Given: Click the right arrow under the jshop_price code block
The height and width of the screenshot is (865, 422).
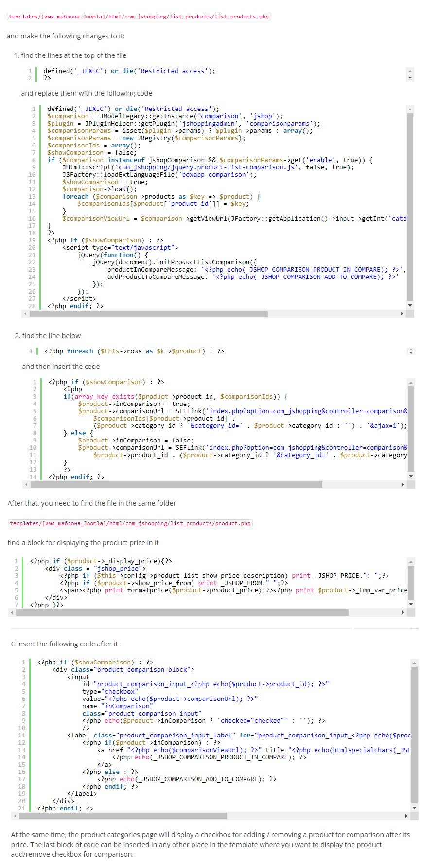Looking at the screenshot, I should click(x=403, y=613).
